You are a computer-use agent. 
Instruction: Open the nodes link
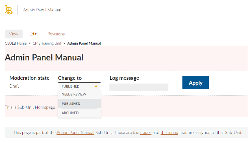146,133
